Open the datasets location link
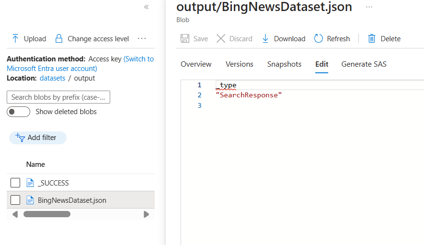 tap(52, 78)
